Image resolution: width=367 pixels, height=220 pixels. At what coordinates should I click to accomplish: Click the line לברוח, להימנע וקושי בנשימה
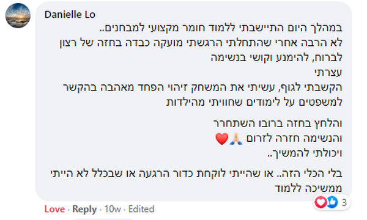276,57
